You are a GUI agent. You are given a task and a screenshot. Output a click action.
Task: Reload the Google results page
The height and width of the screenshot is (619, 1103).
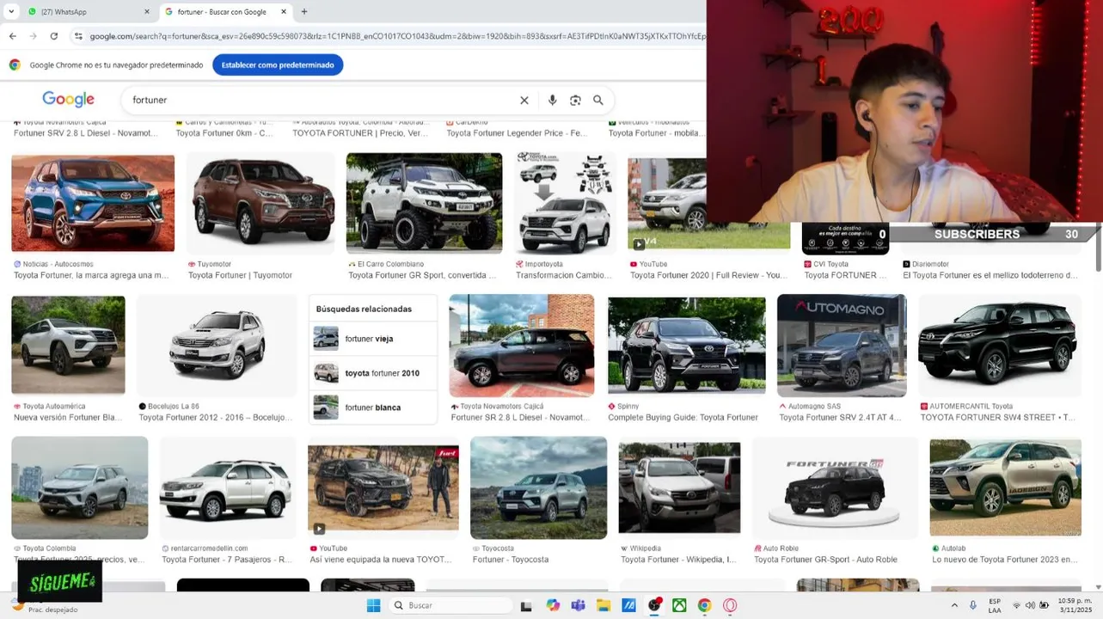pyautogui.click(x=53, y=36)
